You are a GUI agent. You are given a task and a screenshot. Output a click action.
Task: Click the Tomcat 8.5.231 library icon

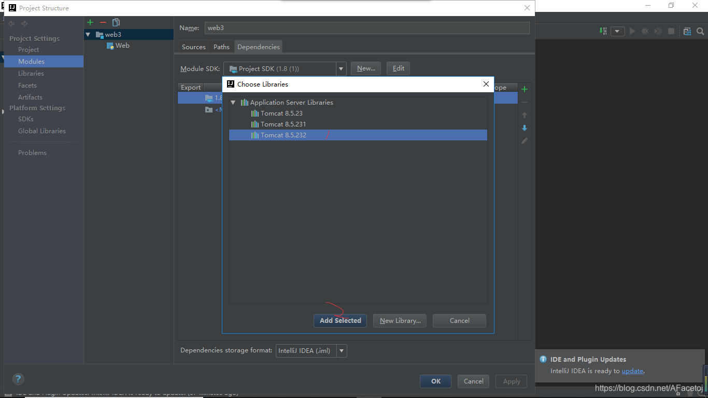point(254,124)
